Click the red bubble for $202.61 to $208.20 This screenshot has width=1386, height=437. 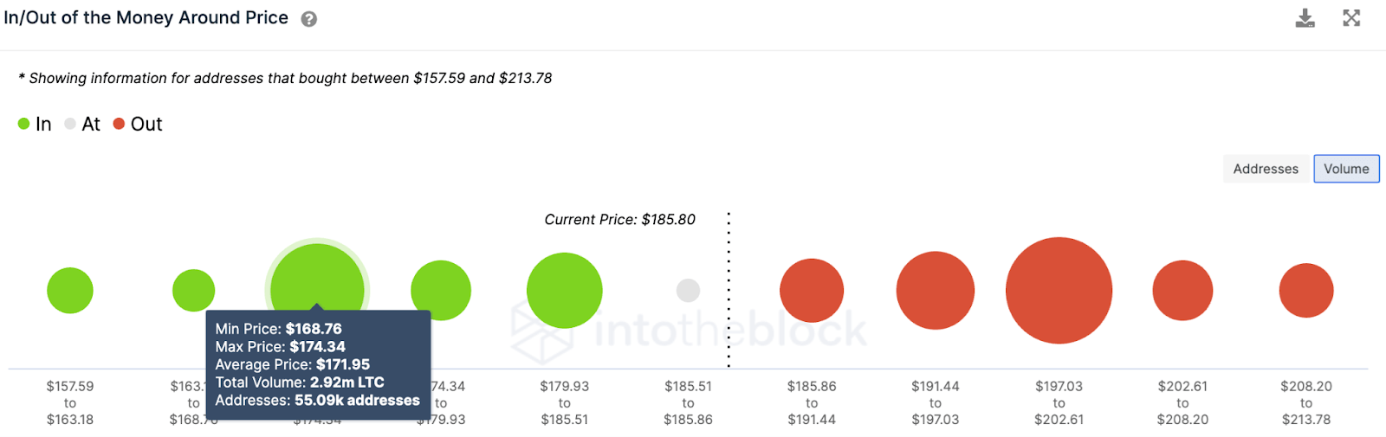point(1182,291)
